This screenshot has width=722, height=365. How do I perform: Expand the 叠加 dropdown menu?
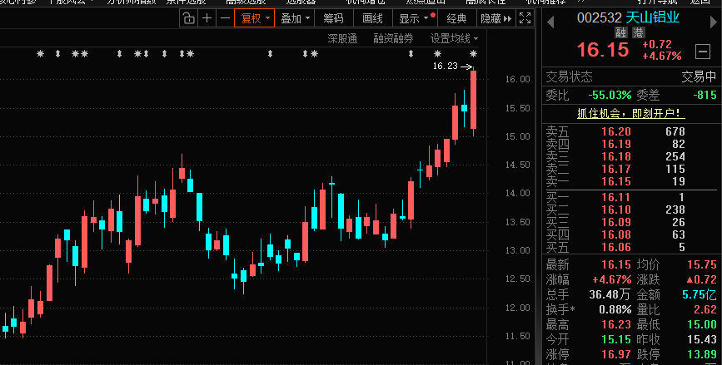coord(295,17)
